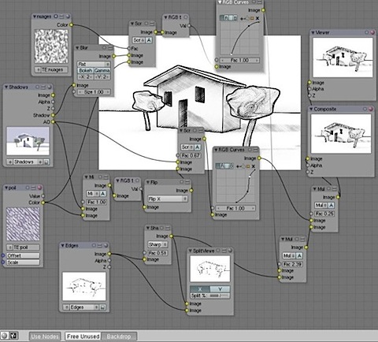The height and width of the screenshot is (342, 378).
Task: Click the Free Unused button
Action: point(83,336)
